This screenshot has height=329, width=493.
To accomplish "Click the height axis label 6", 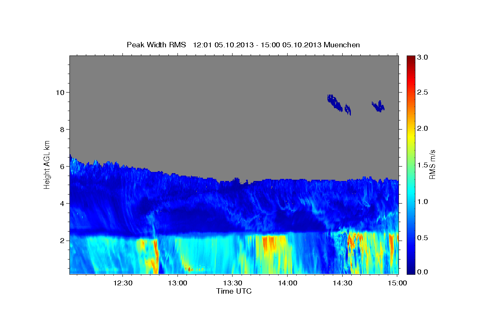I will pyautogui.click(x=62, y=166).
